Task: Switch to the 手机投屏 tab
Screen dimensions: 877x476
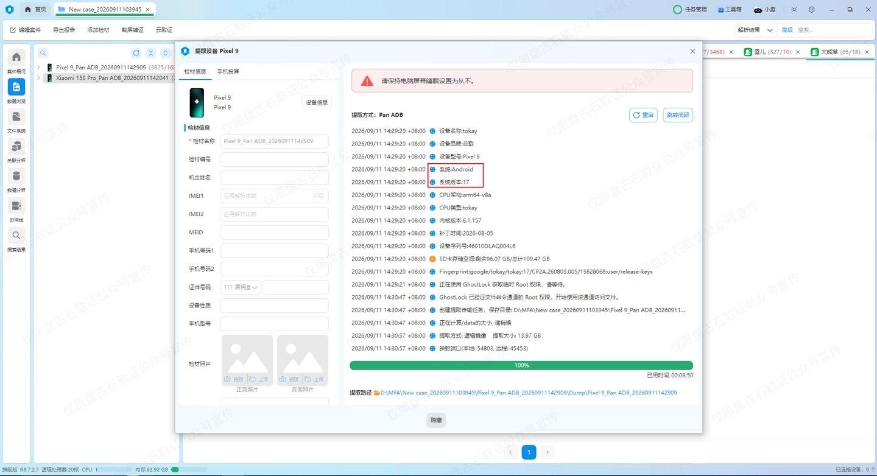Action: pos(228,71)
